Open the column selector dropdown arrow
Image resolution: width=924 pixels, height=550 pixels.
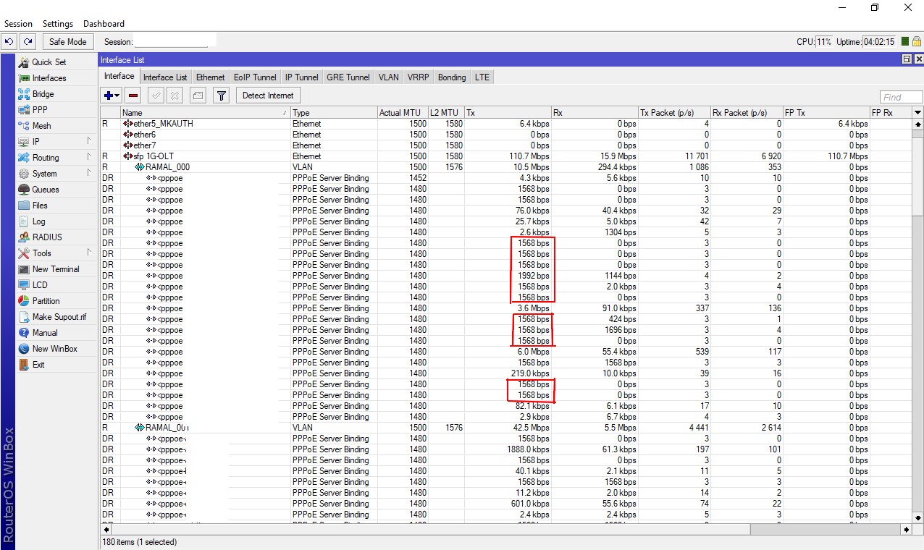pos(917,113)
